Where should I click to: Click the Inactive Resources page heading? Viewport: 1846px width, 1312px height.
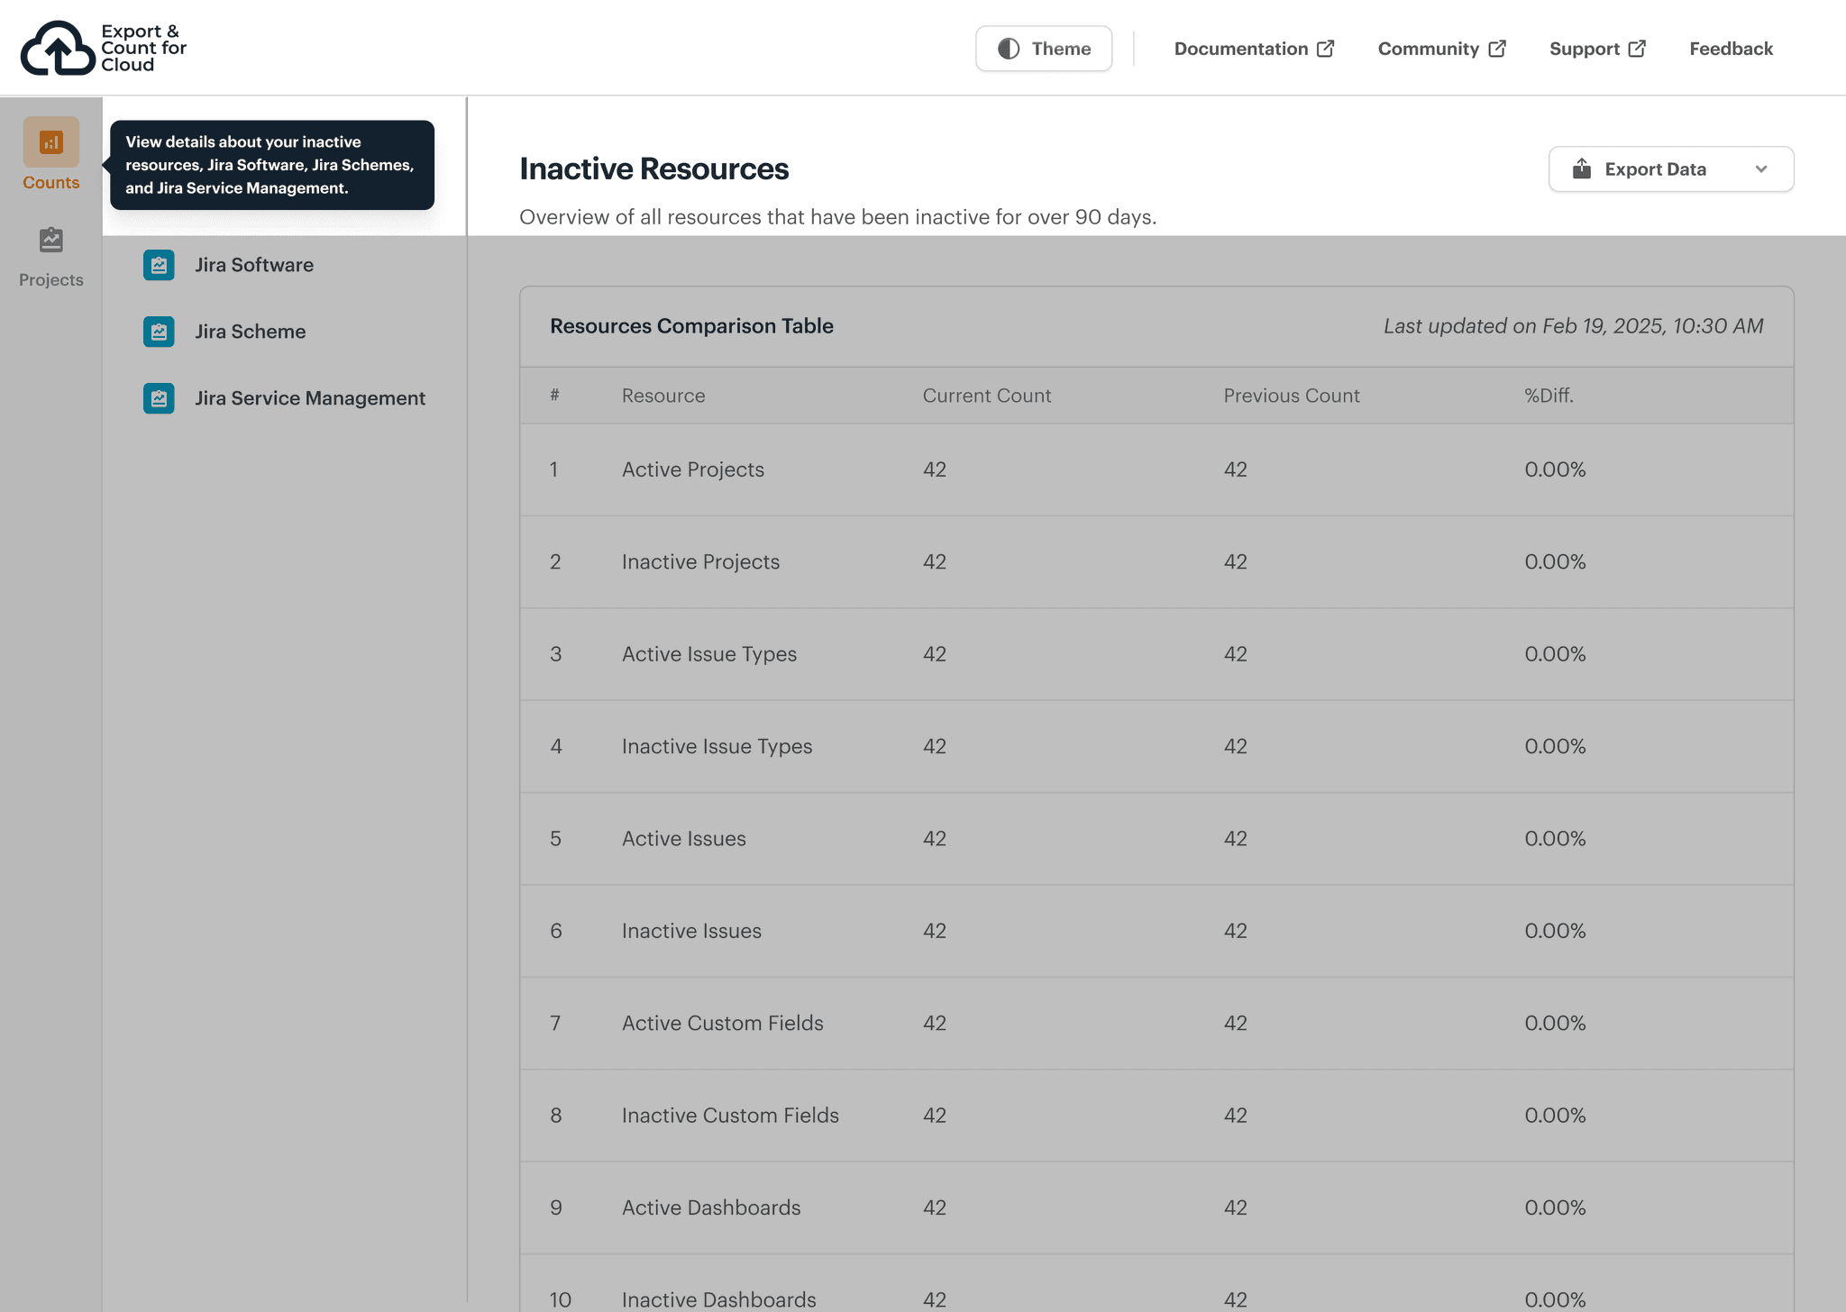pos(653,169)
